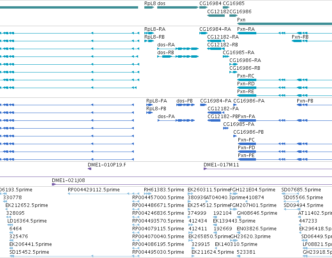Click the EK139443.5prime EST label

[x=234, y=221]
